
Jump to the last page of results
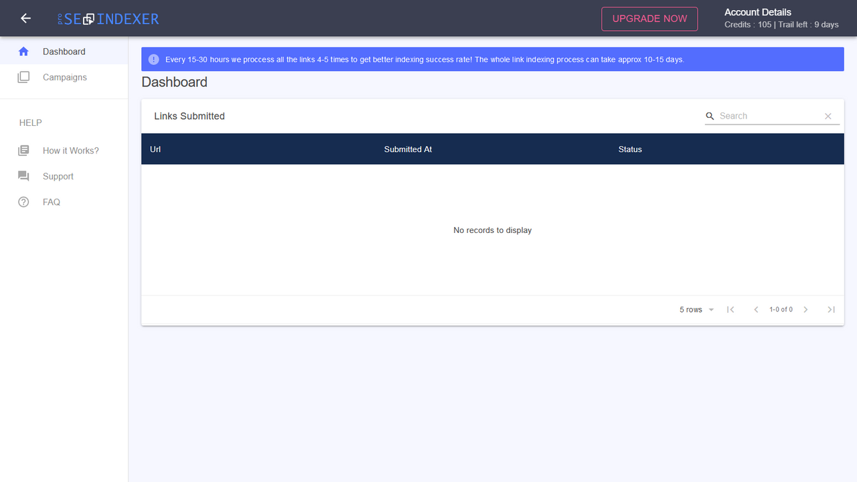pos(831,309)
